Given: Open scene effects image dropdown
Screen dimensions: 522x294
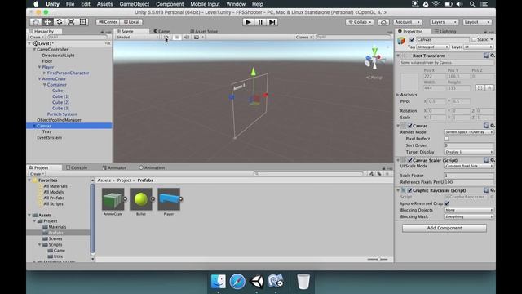Looking at the screenshot, I should [198, 37].
